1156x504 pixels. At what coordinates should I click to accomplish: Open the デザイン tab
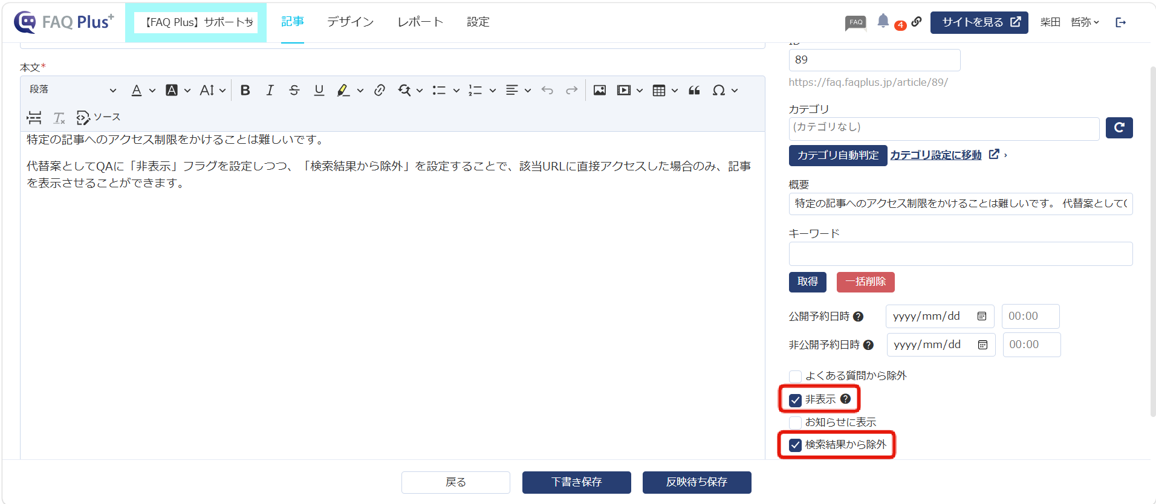pos(350,22)
